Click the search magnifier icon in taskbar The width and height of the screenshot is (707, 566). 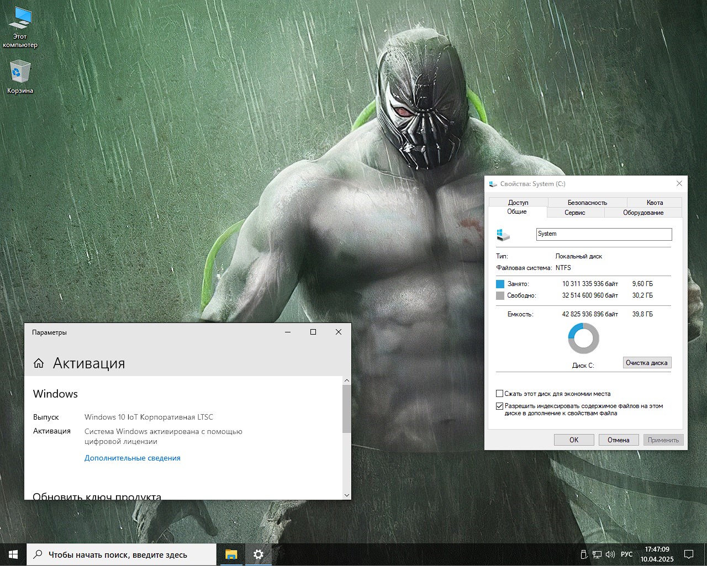(x=38, y=554)
